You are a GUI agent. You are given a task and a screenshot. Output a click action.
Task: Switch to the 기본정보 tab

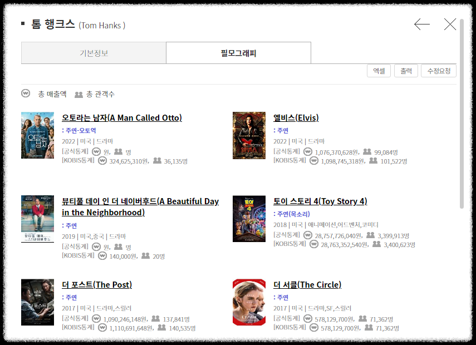[x=94, y=52]
